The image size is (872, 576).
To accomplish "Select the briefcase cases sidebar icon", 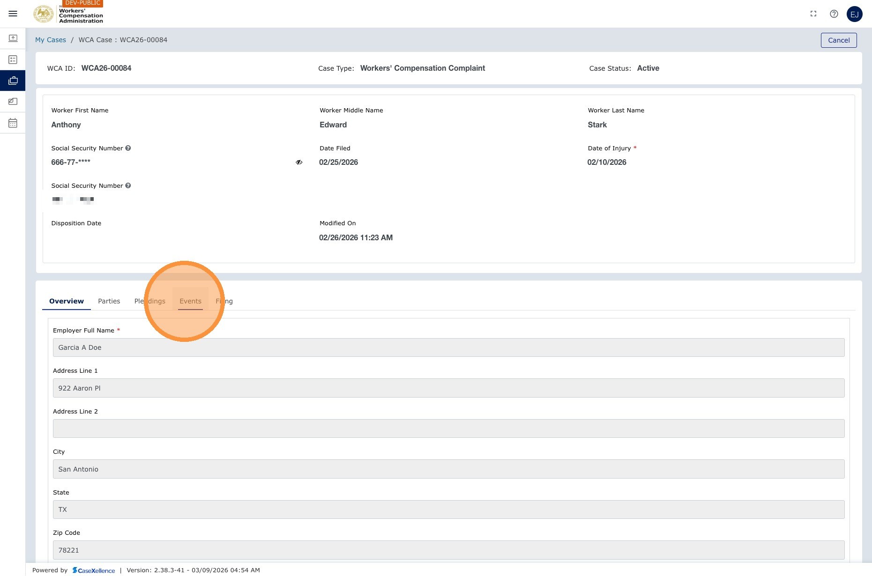I will pyautogui.click(x=13, y=81).
